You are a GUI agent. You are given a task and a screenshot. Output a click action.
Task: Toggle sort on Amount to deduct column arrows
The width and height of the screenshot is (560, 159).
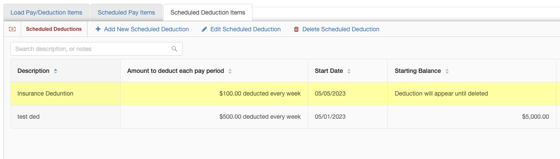[x=230, y=71]
